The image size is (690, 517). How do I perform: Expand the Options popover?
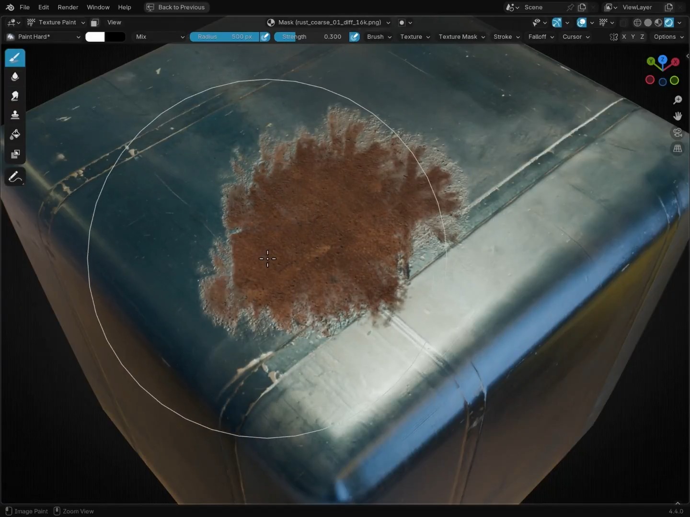668,37
